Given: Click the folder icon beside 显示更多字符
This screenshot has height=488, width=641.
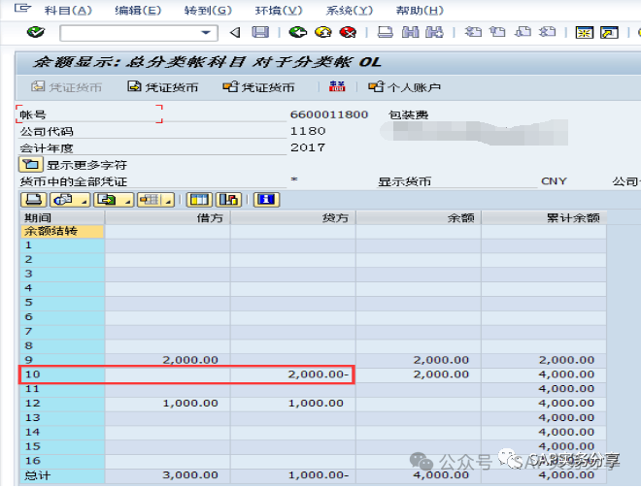Looking at the screenshot, I should (x=30, y=165).
